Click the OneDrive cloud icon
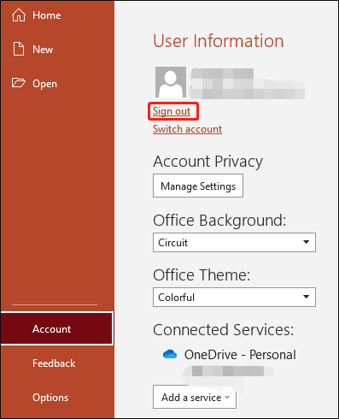Screen dimensions: 339x419 (170, 354)
